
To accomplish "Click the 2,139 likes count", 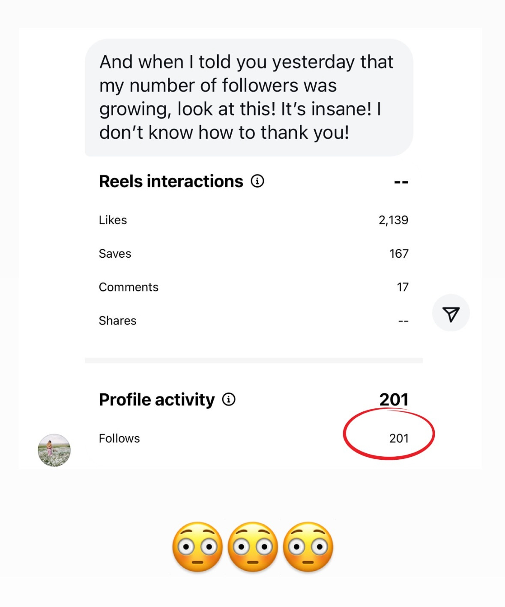I will point(393,220).
